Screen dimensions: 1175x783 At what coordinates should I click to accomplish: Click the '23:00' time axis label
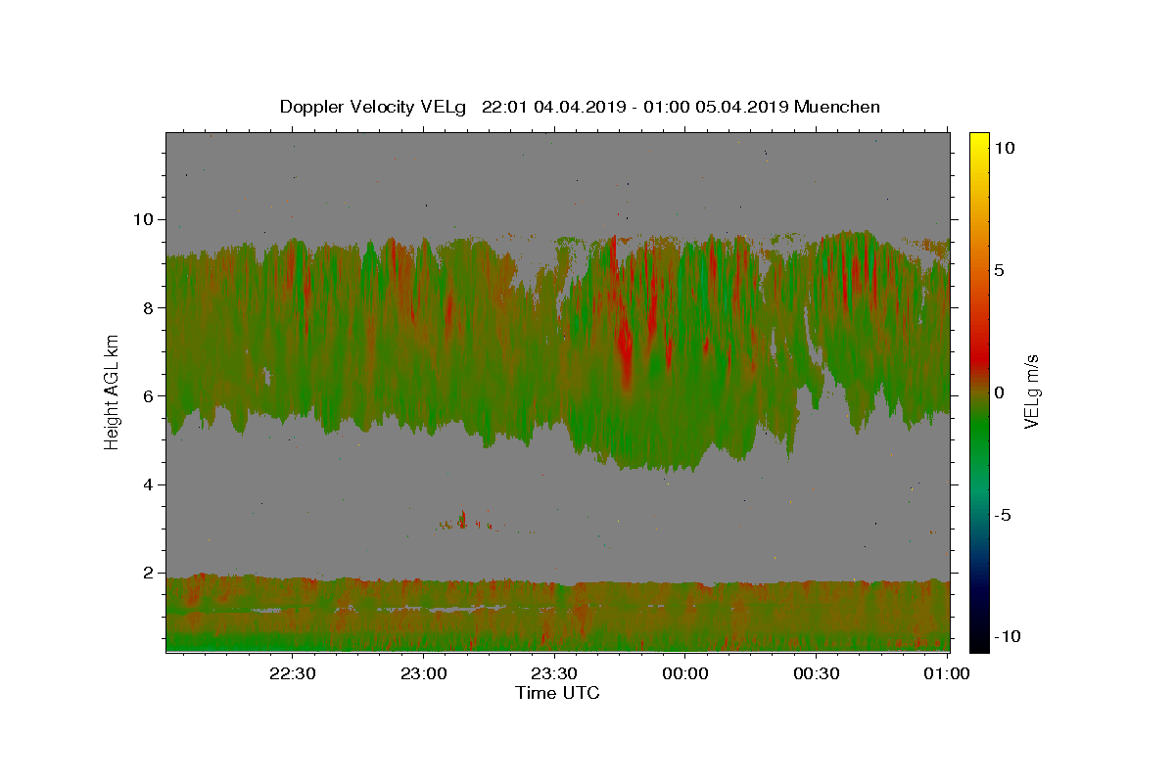pos(424,674)
